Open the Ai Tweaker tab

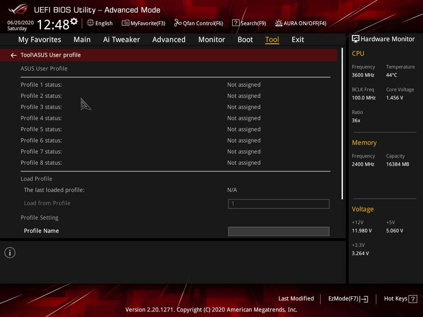(x=121, y=40)
